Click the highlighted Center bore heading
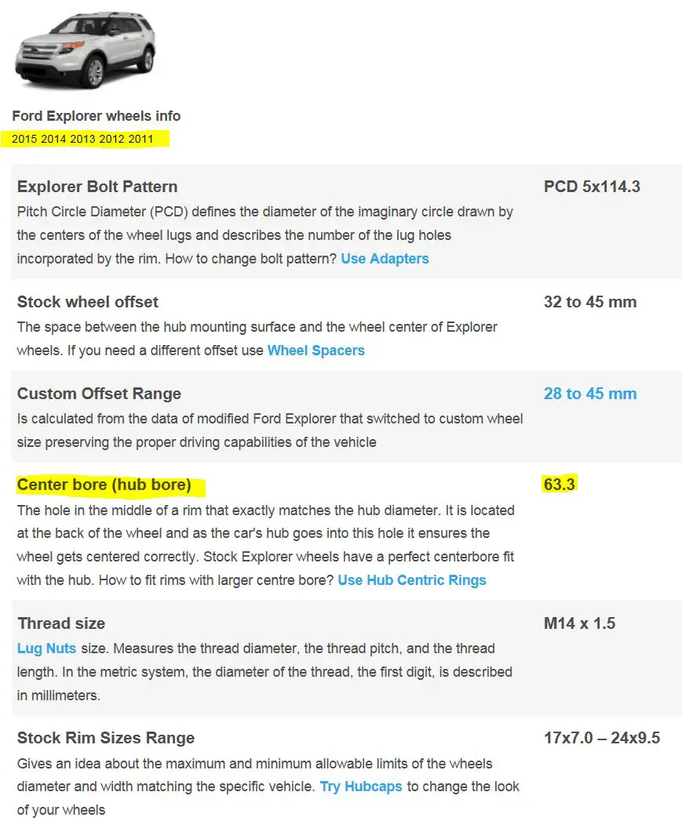This screenshot has width=682, height=821. [104, 485]
